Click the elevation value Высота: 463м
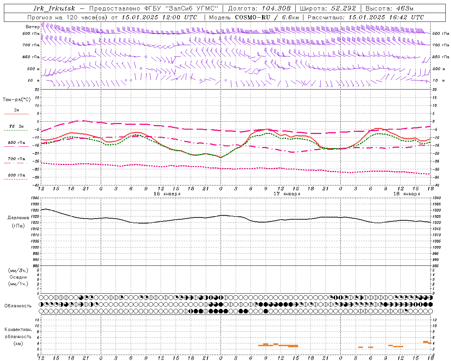Viewport: 451px width, 361px height. click(389, 8)
